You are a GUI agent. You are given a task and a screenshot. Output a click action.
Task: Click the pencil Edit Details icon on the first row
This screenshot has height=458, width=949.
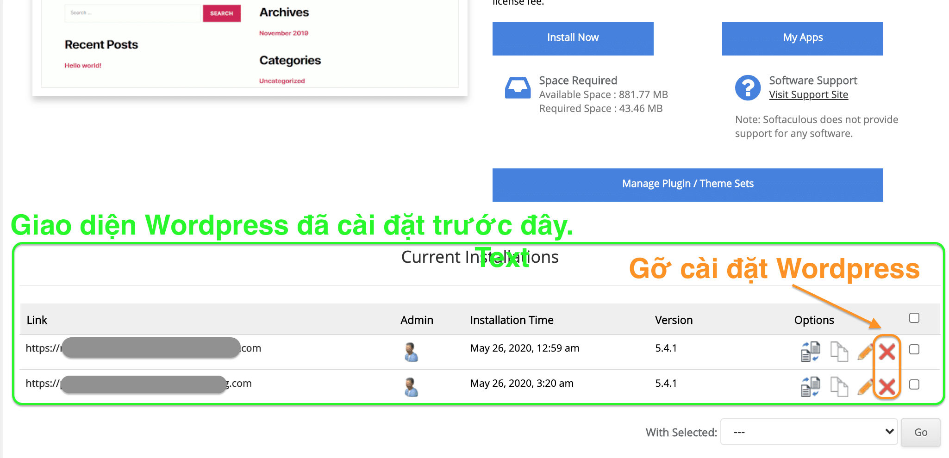tap(865, 352)
